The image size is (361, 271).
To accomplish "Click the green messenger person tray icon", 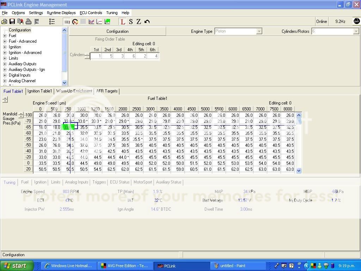I will (x=319, y=266).
